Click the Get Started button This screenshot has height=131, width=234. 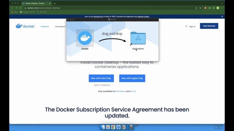pos(209,26)
